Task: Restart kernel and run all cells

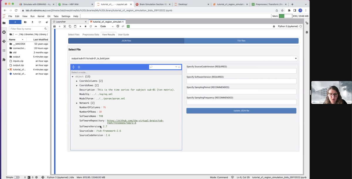Action: [96, 26]
